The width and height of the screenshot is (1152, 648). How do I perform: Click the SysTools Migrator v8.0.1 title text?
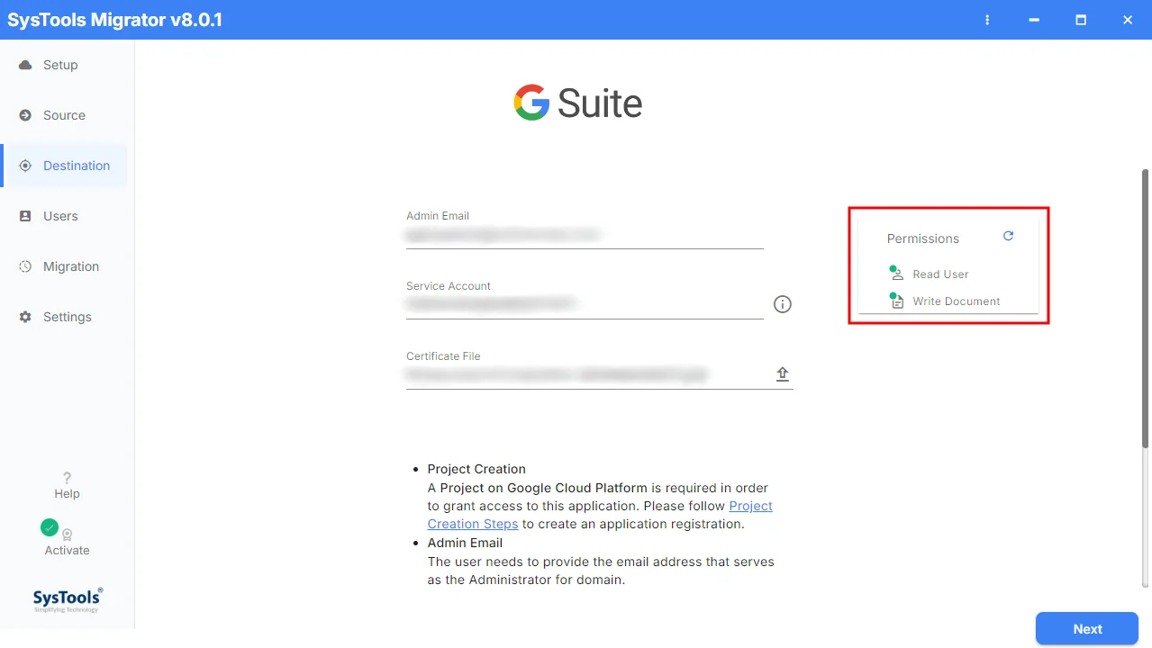[114, 20]
